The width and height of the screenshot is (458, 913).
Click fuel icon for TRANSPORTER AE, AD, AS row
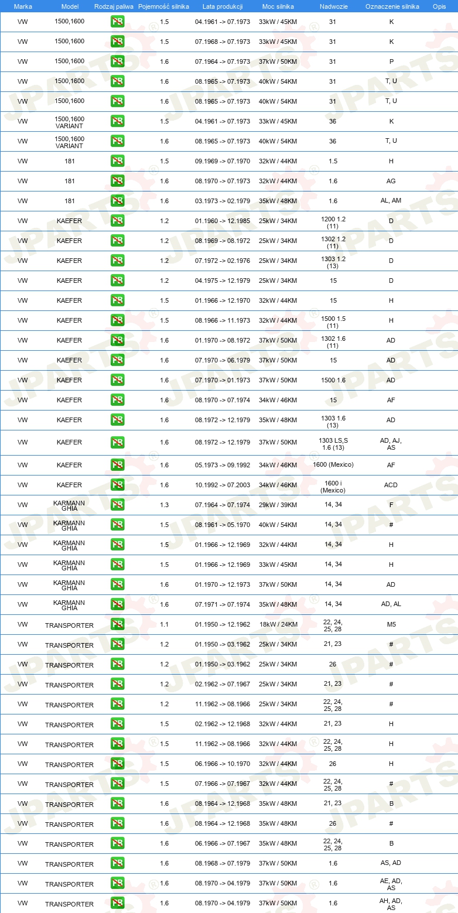coord(117,883)
